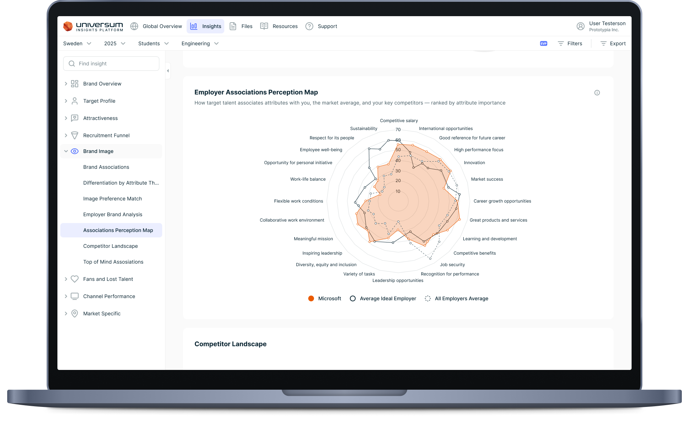Viewport: 689px width, 422px height.
Task: Click the Competitive salary axis label
Action: 399,121
